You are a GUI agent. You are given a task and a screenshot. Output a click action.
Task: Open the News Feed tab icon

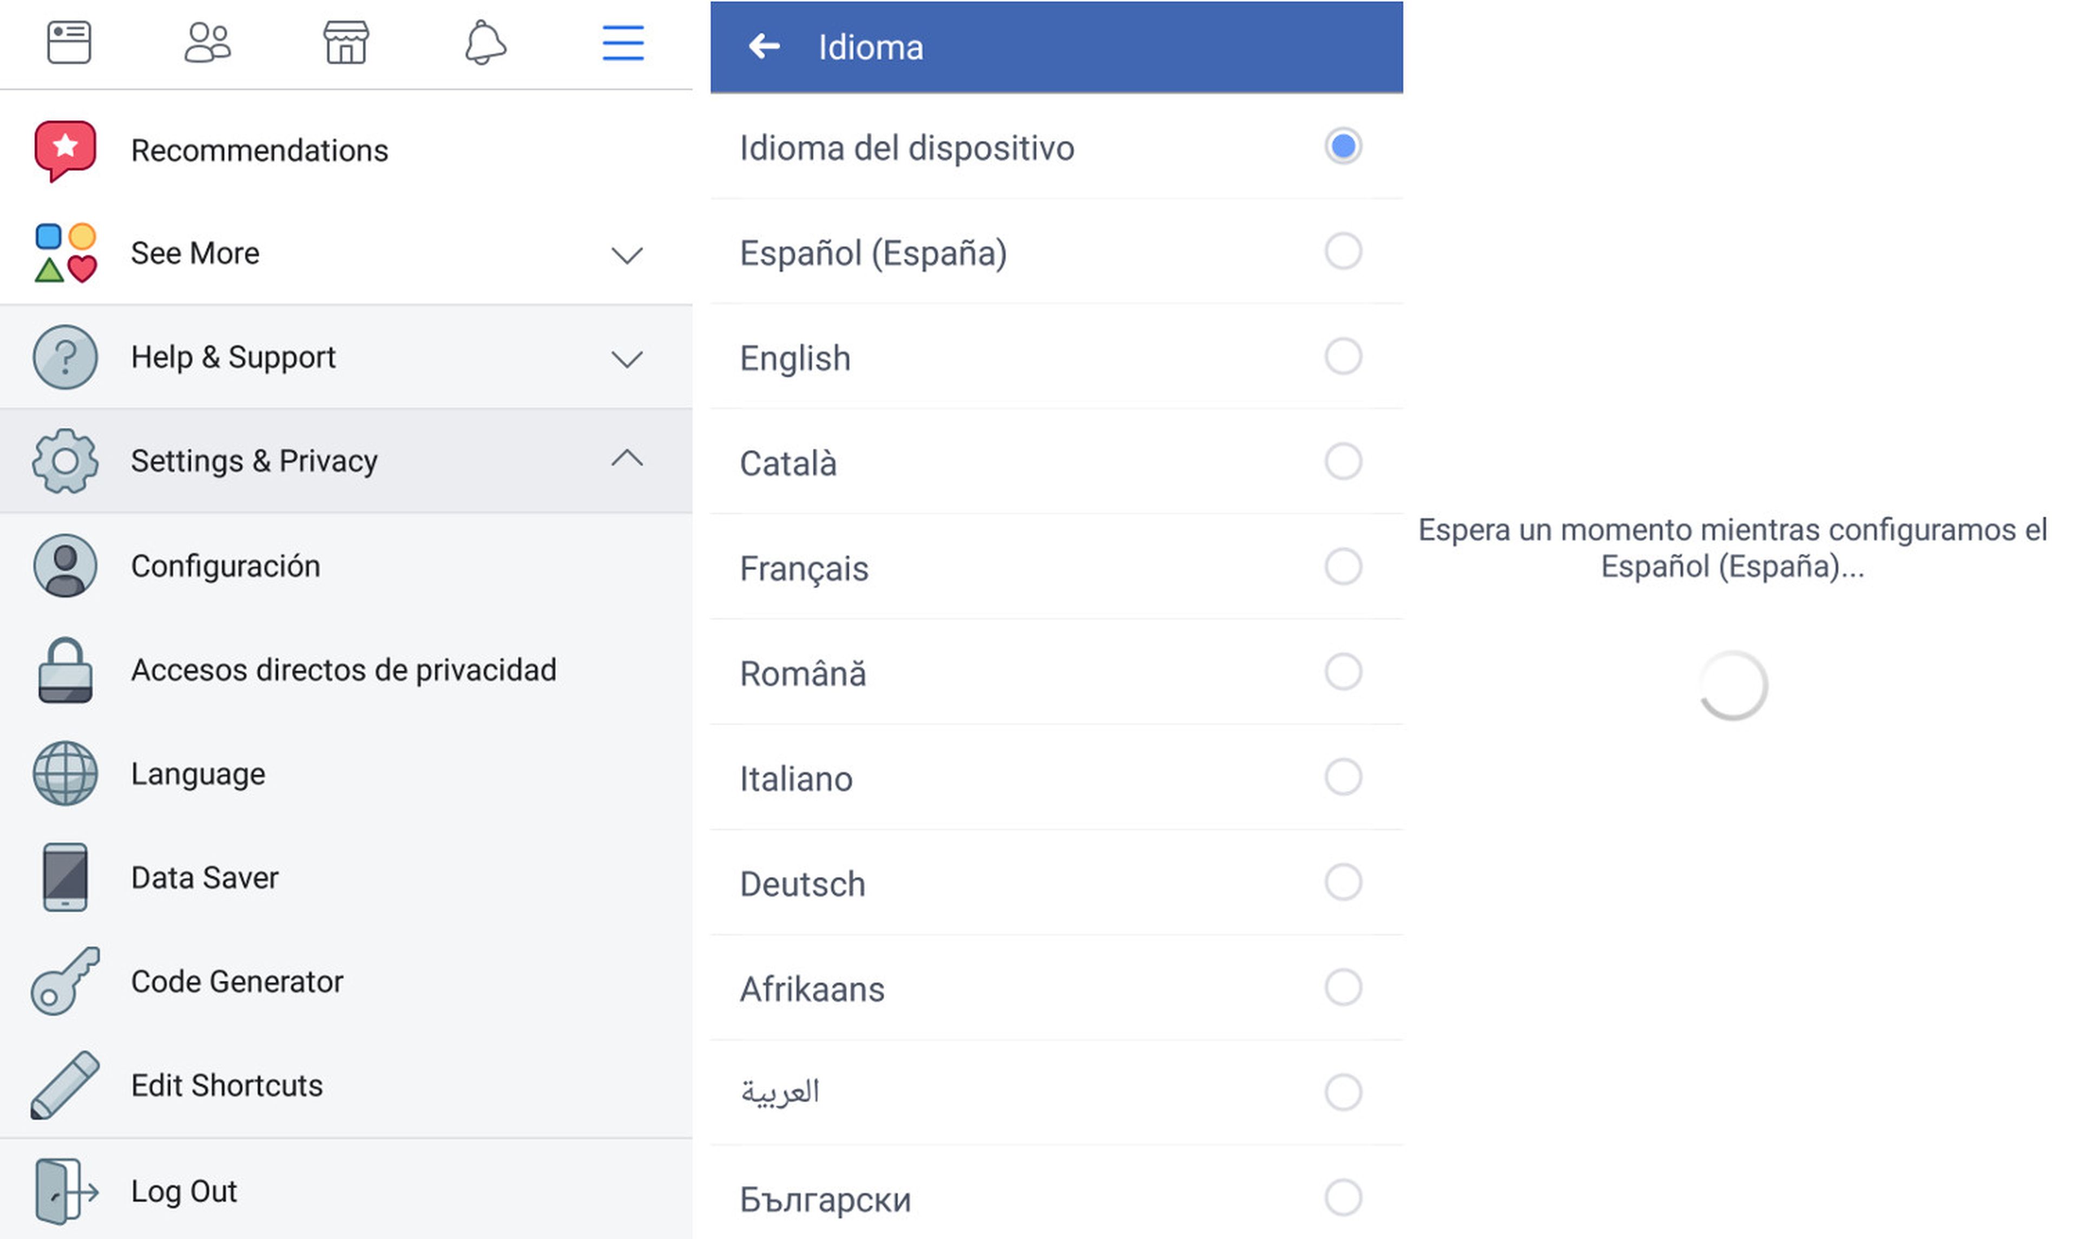[x=68, y=43]
